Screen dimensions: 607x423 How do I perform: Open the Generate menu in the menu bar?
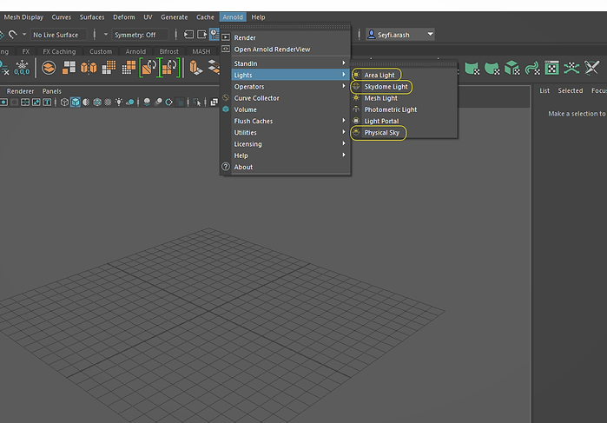[175, 17]
